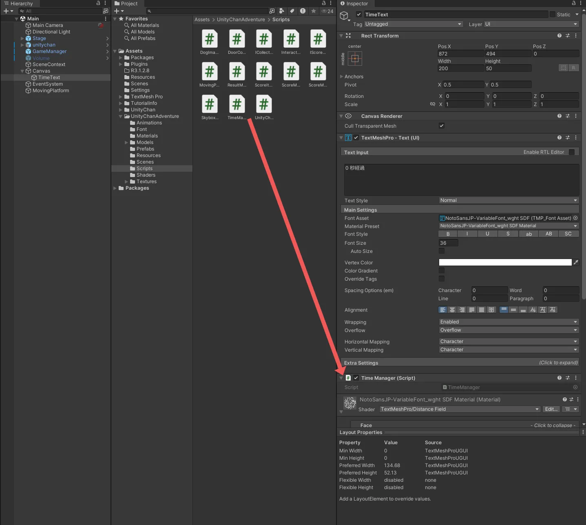Click the Bold font style button

[448, 234]
